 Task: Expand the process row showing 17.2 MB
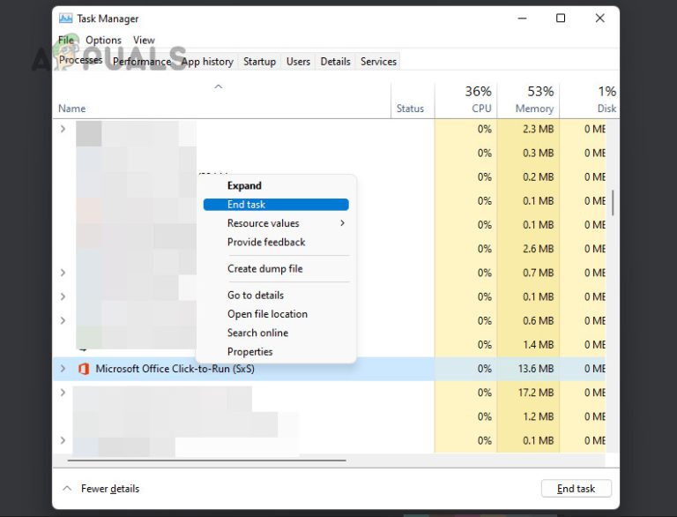pyautogui.click(x=63, y=393)
